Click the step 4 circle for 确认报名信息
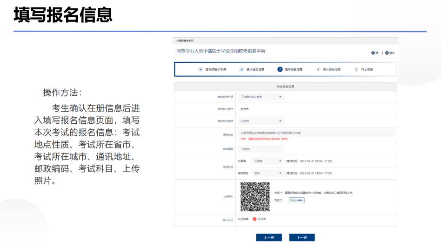The image size is (441, 247). coord(318,69)
